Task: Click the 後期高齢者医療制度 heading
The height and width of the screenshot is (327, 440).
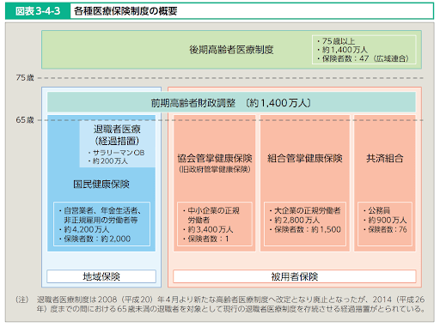Action: tap(231, 50)
